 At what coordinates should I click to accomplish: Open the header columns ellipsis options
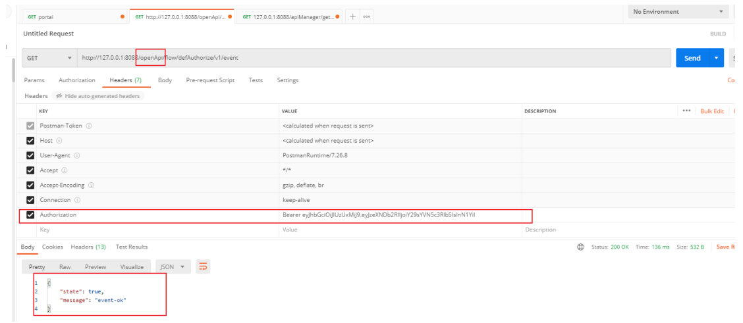(x=686, y=111)
